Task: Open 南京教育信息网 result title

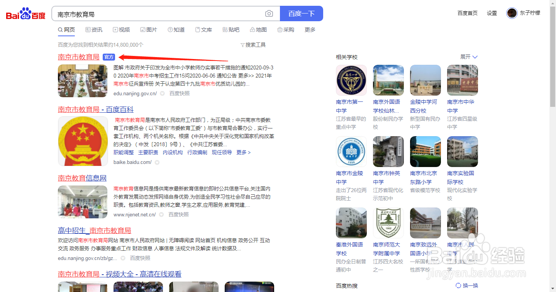Action: click(x=82, y=178)
